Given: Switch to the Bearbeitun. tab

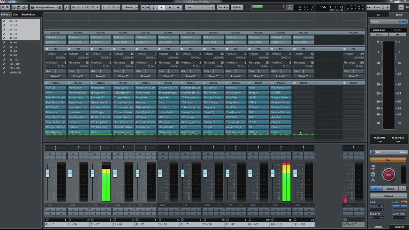Looking at the screenshot, I should click(28, 14).
